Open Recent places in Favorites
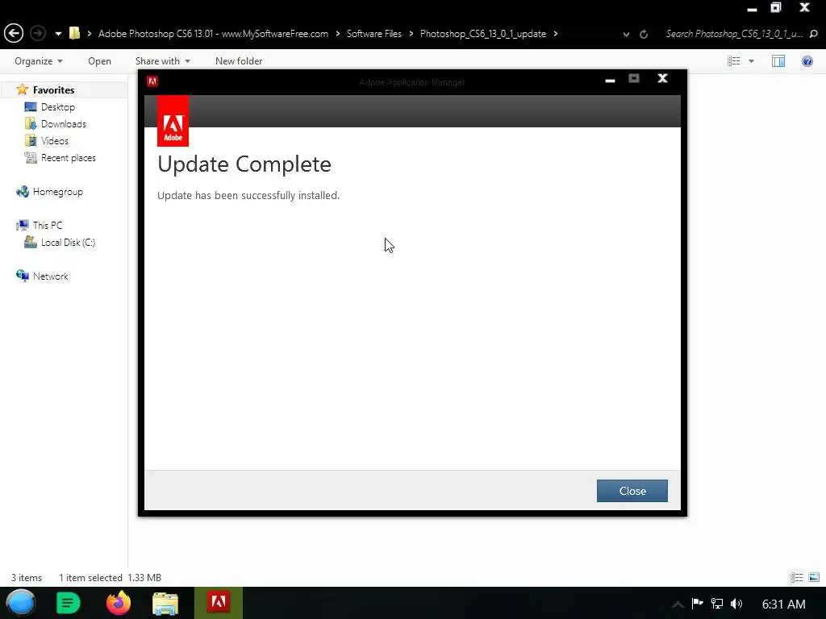Screen dimensions: 826x619 [x=68, y=158]
